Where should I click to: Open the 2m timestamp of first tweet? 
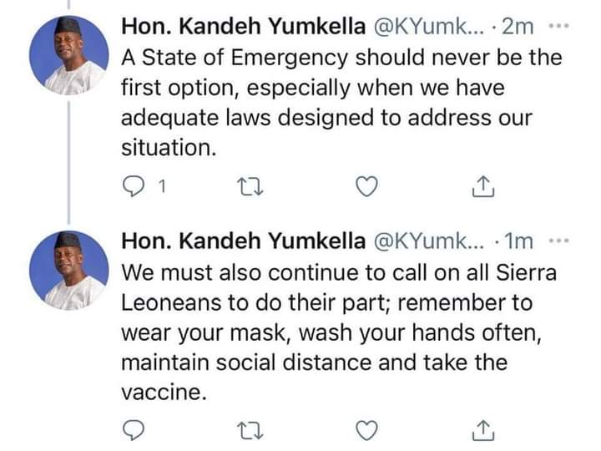pyautogui.click(x=519, y=26)
